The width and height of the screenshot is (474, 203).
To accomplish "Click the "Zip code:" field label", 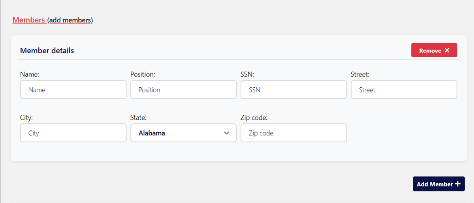I will [254, 117].
